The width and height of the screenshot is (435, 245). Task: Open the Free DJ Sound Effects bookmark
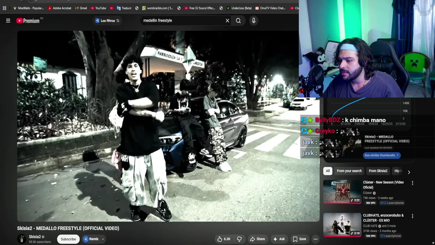click(200, 8)
